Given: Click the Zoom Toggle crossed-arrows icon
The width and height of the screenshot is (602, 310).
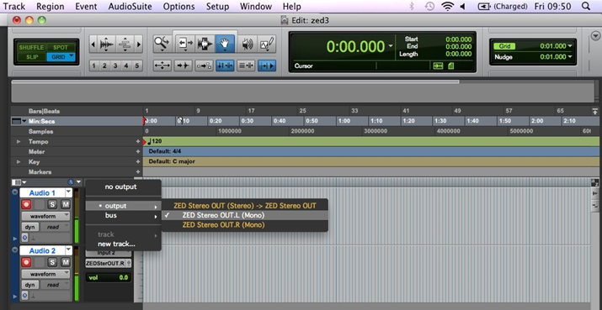Looking at the screenshot, I should (x=162, y=66).
